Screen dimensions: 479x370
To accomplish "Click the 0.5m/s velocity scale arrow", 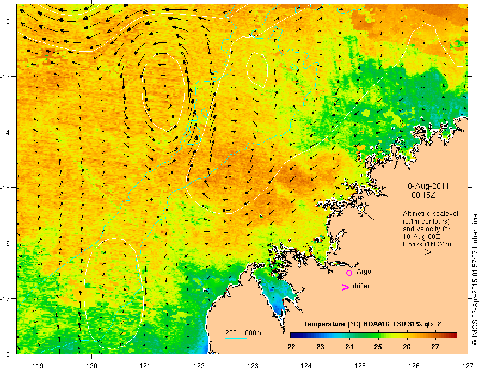I will 421,252.
